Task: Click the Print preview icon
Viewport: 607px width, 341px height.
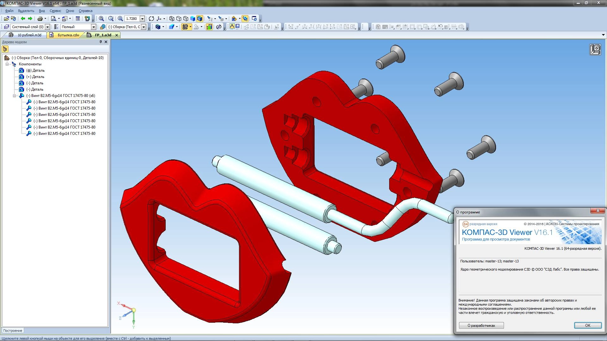Action: click(54, 19)
